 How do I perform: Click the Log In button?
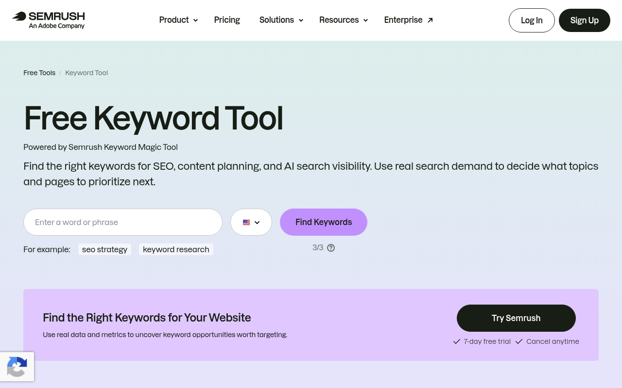click(x=532, y=20)
